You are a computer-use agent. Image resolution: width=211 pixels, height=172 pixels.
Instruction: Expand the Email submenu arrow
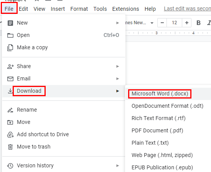118,79
